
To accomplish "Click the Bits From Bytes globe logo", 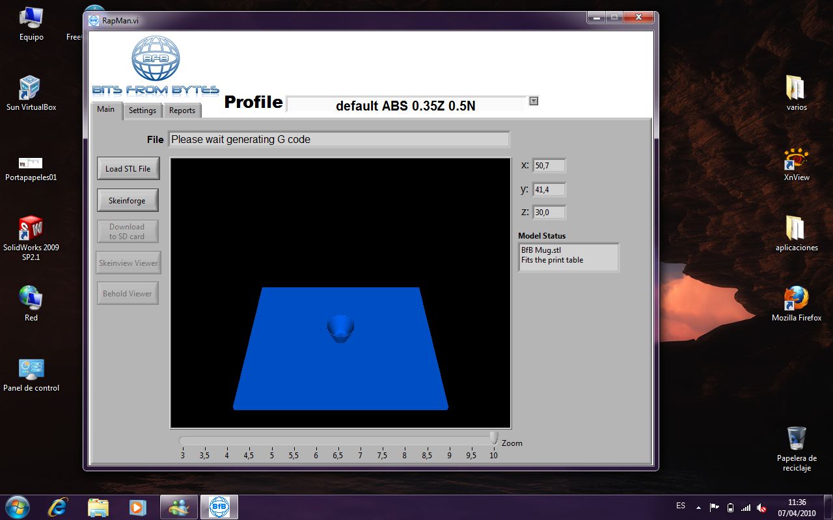I will pos(155,60).
